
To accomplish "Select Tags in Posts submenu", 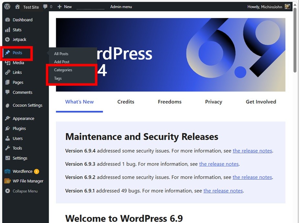I will [58, 78].
